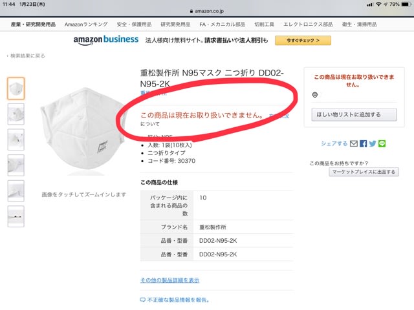Open 衛生・清掃用品 category
The height and width of the screenshot is (310, 414).
[359, 25]
